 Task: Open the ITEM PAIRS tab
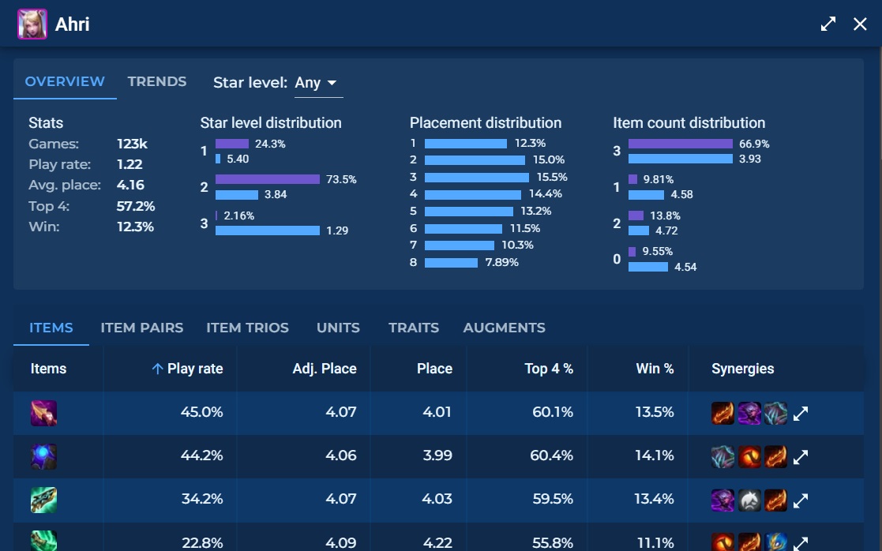tap(142, 328)
